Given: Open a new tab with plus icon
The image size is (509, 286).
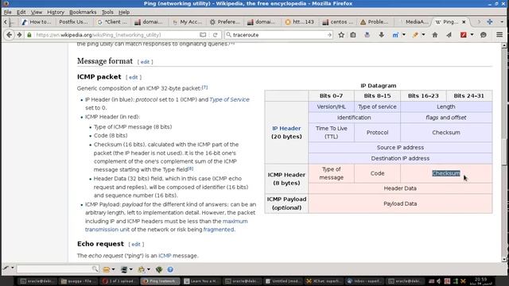Looking at the screenshot, I should 490,21.
